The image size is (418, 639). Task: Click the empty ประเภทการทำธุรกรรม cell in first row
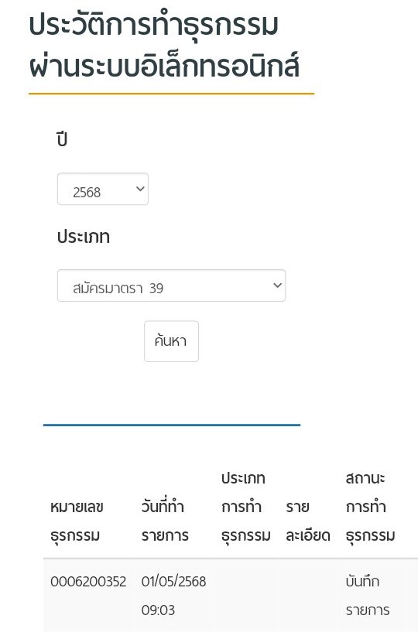tap(246, 596)
